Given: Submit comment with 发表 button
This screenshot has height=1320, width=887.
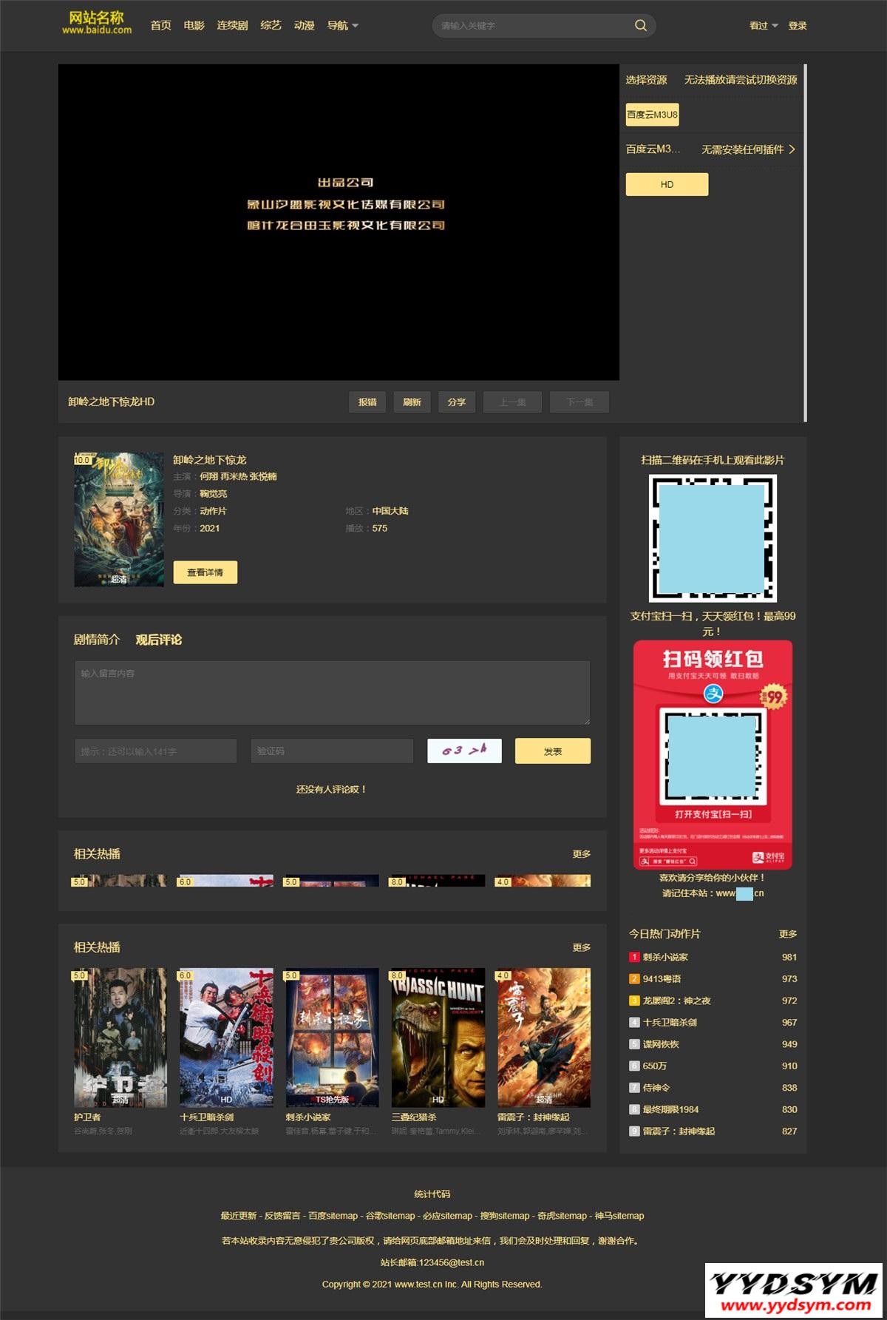Looking at the screenshot, I should pos(552,751).
